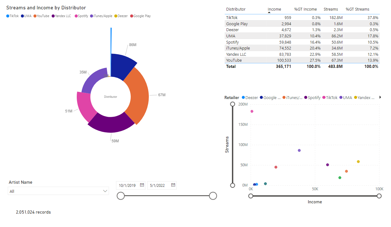Select Deezer in the donut chart legend
The height and width of the screenshot is (227, 391).
(x=121, y=16)
